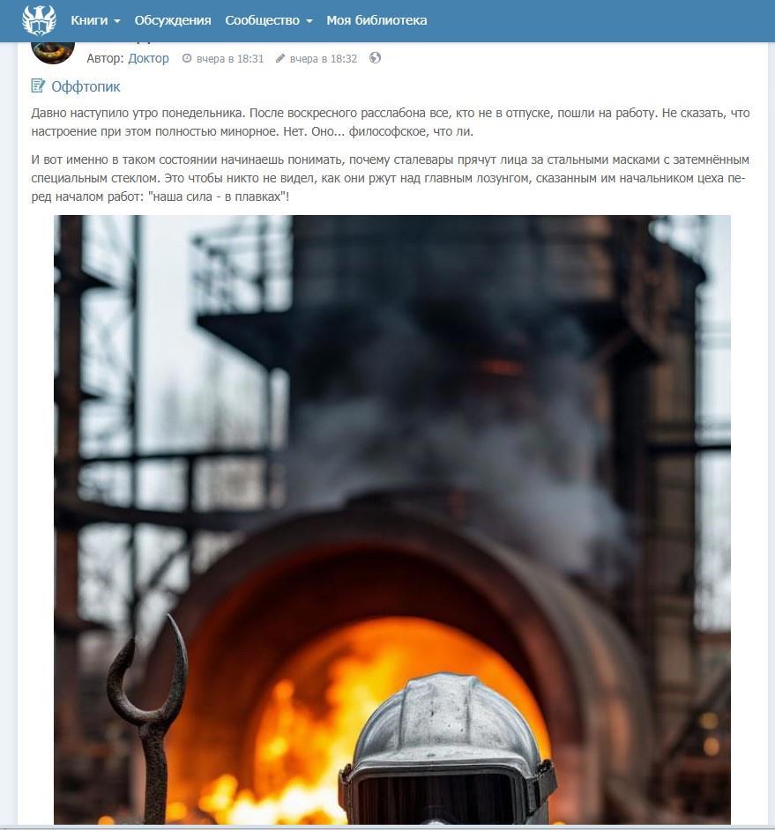Expand the Книги dropdown arrow
Image resolution: width=775 pixels, height=830 pixels.
click(x=117, y=21)
